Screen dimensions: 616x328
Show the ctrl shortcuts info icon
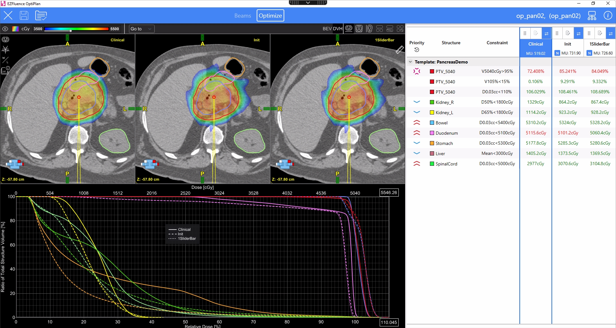6,70
